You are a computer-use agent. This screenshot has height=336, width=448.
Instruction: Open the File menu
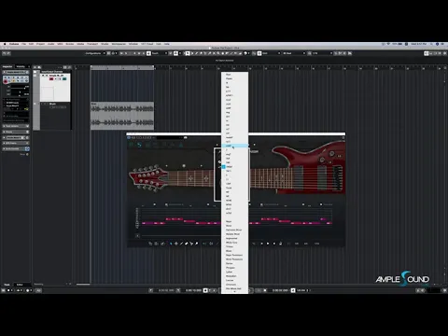pyautogui.click(x=23, y=44)
